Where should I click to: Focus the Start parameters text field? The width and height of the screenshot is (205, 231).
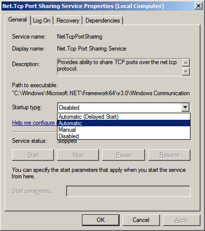click(x=128, y=191)
